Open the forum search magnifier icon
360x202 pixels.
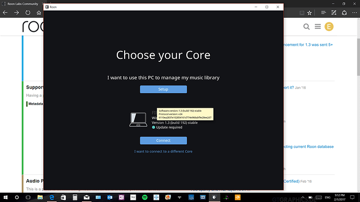pos(306,27)
